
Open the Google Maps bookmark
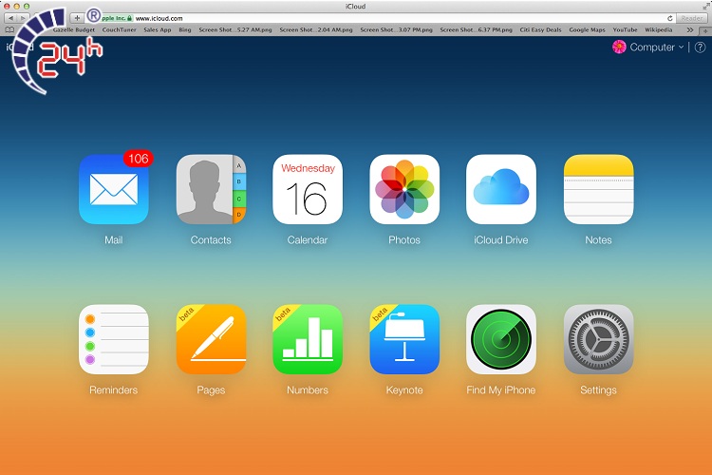587,30
